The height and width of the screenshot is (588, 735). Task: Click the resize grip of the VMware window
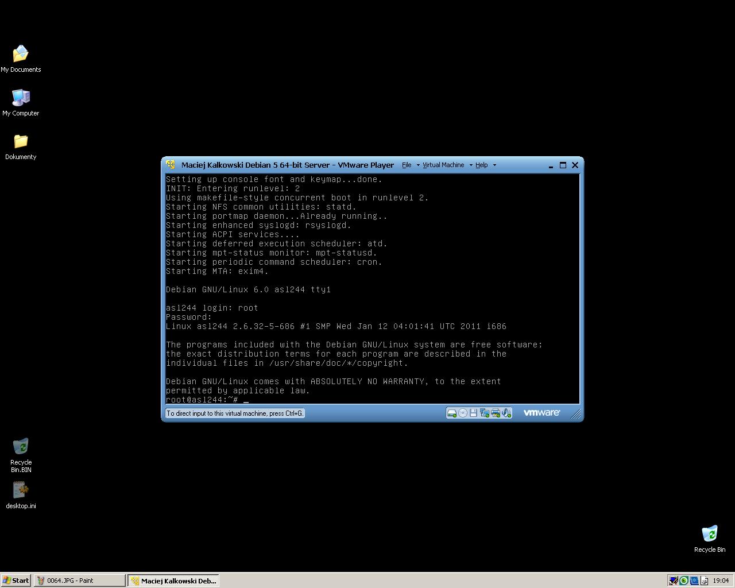(x=575, y=413)
